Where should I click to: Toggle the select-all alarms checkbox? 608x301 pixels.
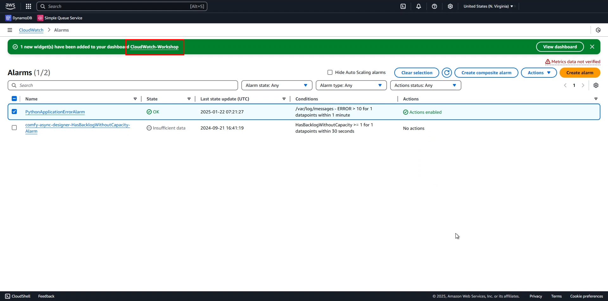(x=14, y=99)
